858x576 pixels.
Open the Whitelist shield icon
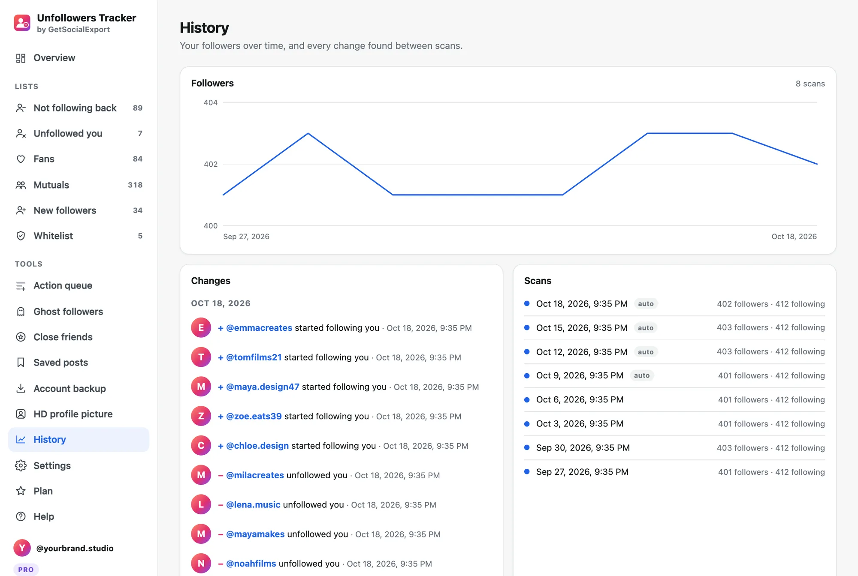pyautogui.click(x=21, y=236)
